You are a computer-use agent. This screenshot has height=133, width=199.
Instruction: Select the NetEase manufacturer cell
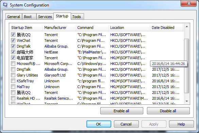(x=51, y=52)
